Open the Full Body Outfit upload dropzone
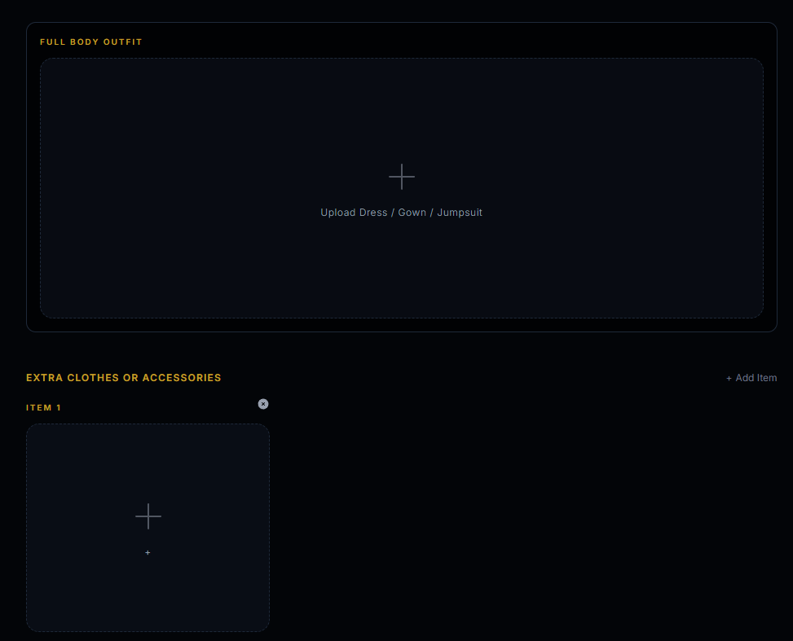 coord(401,261)
